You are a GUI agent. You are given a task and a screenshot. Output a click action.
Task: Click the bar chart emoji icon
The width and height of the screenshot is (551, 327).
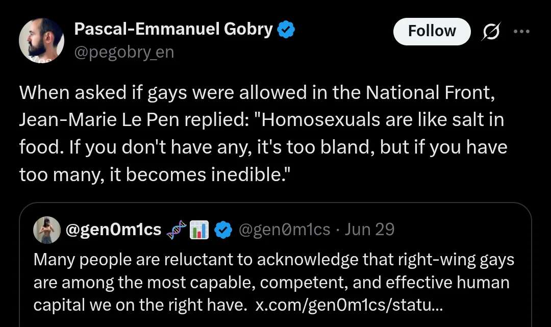(x=199, y=230)
